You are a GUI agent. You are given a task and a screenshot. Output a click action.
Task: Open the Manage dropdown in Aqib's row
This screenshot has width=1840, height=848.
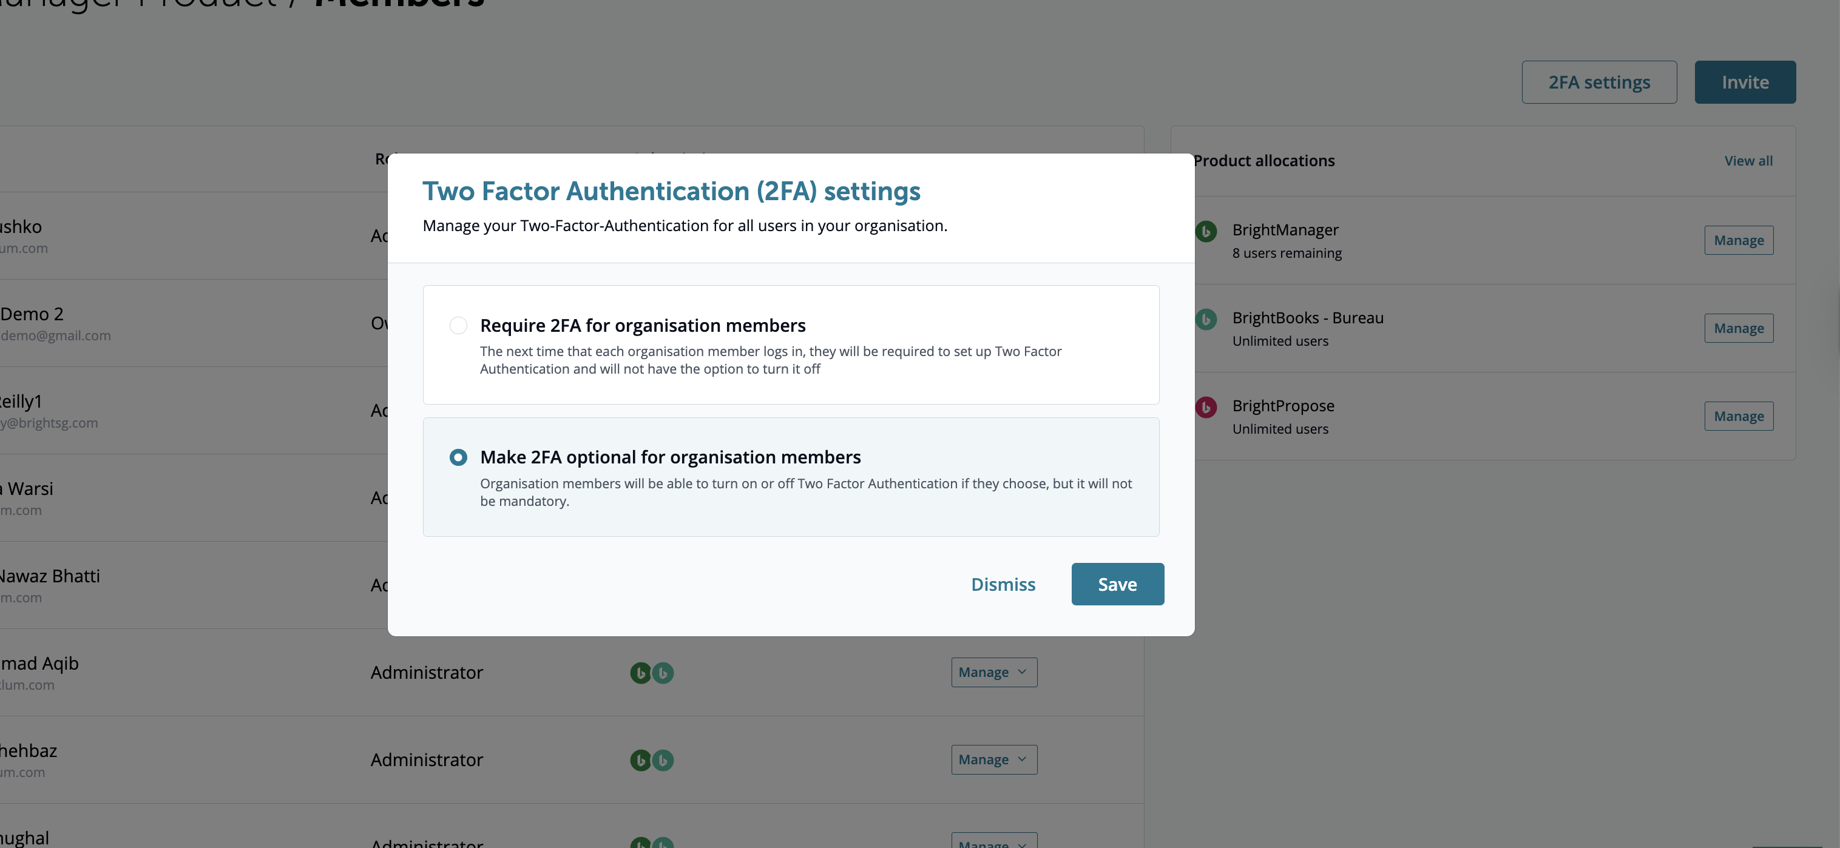click(993, 673)
